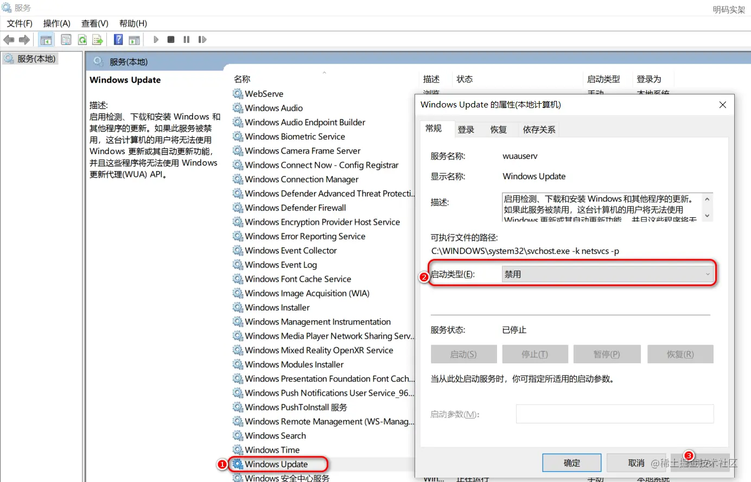Toggle the show/hide console tree icon
751x482 pixels.
46,40
